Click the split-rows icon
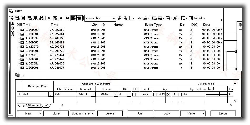 click(168, 18)
